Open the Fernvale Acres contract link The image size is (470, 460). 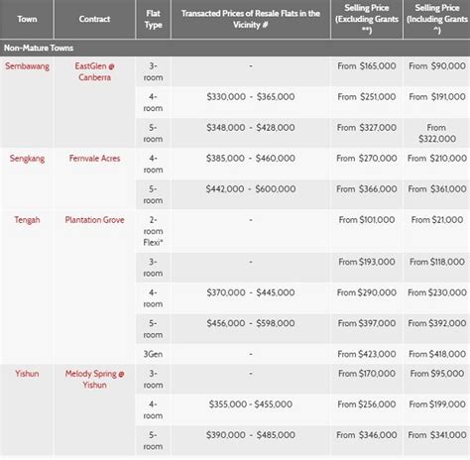tap(94, 159)
